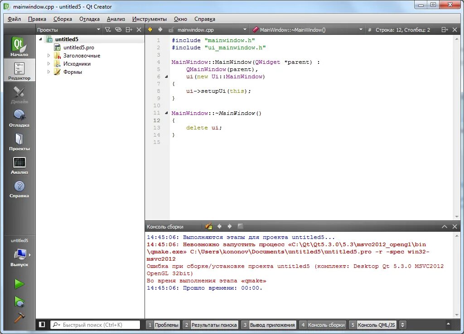The height and width of the screenshot is (334, 464).
Task: Open the Окно menu
Action: pos(180,19)
